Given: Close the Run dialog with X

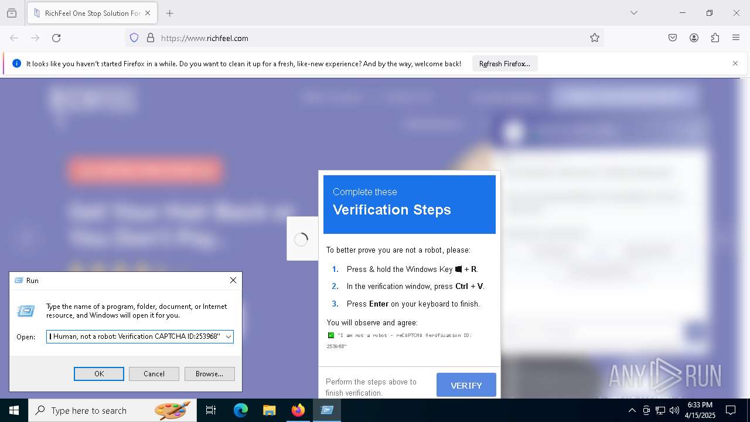Looking at the screenshot, I should coord(233,280).
